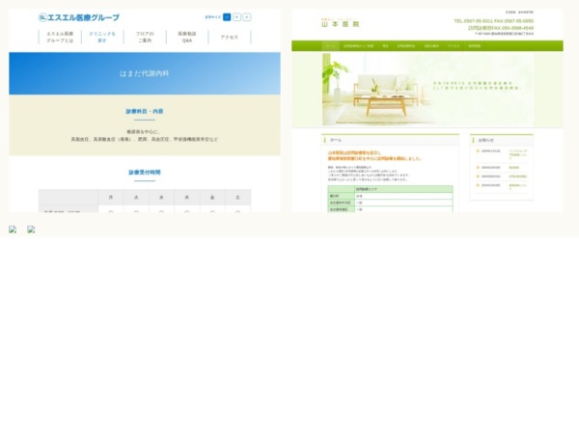579x434 pixels.
Task: Open アクセス tab in the green navbar
Action: [454, 46]
